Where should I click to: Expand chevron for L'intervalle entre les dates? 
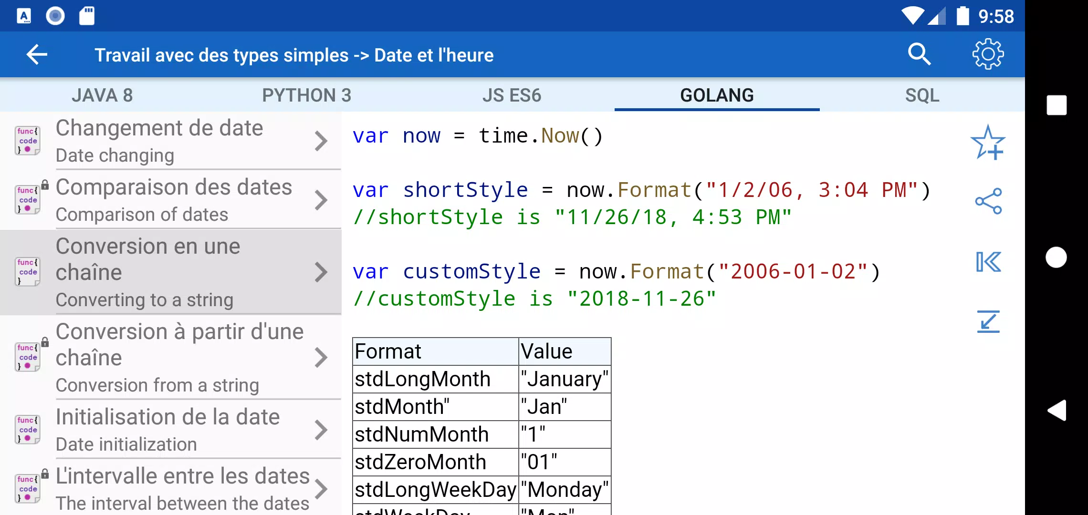pos(321,489)
